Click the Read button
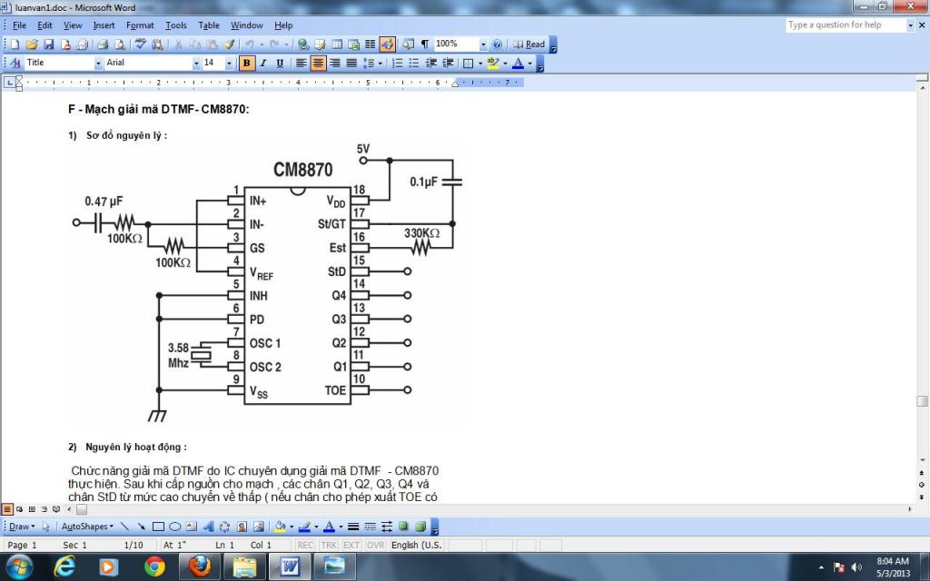The width and height of the screenshot is (930, 581). 529,44
